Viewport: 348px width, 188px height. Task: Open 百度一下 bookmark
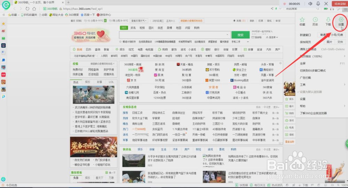click(x=88, y=15)
